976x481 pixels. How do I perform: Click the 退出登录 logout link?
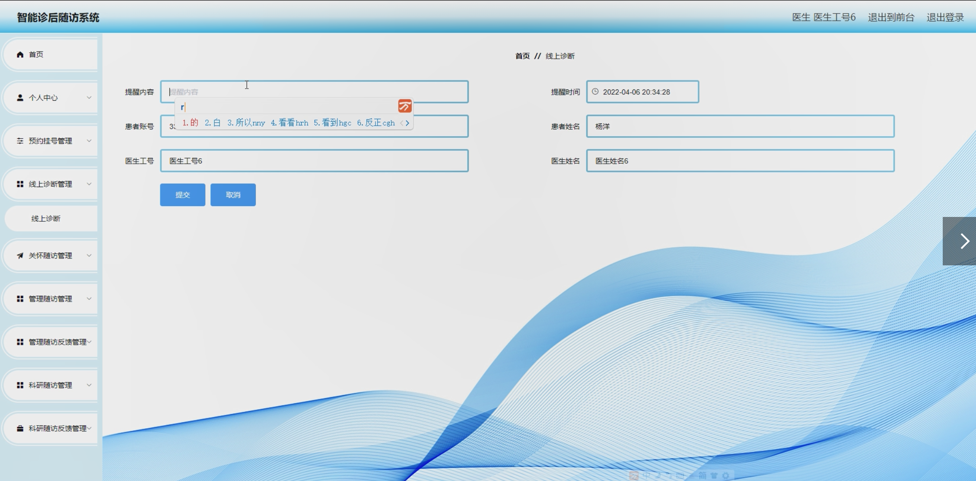tap(945, 17)
